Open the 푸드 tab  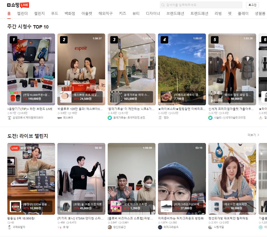tap(55, 13)
